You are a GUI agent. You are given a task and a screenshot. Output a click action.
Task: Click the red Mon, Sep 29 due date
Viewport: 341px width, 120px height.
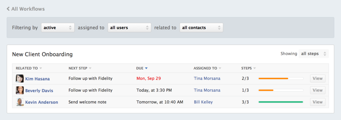tap(149, 78)
